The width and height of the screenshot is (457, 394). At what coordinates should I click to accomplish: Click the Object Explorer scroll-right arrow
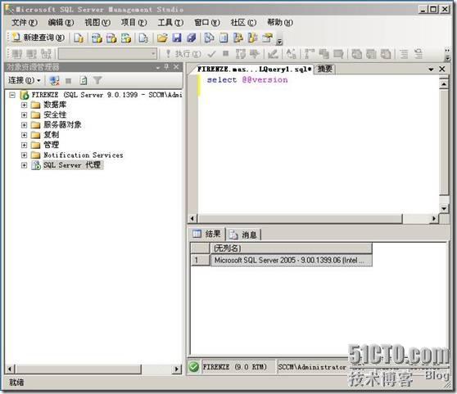click(176, 369)
